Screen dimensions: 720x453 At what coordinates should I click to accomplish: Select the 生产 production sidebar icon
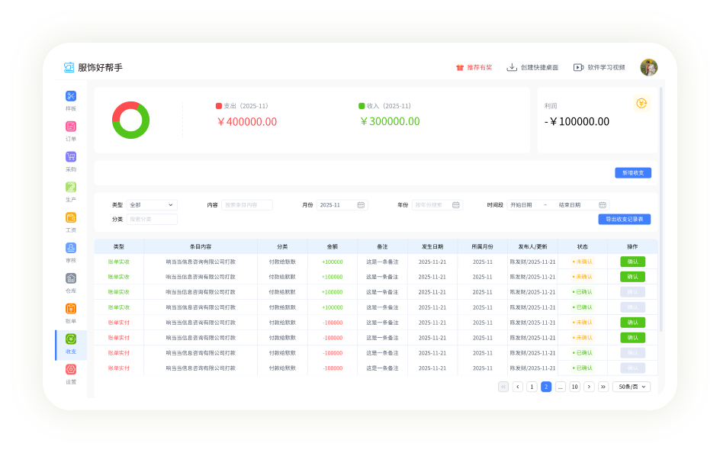pyautogui.click(x=71, y=187)
